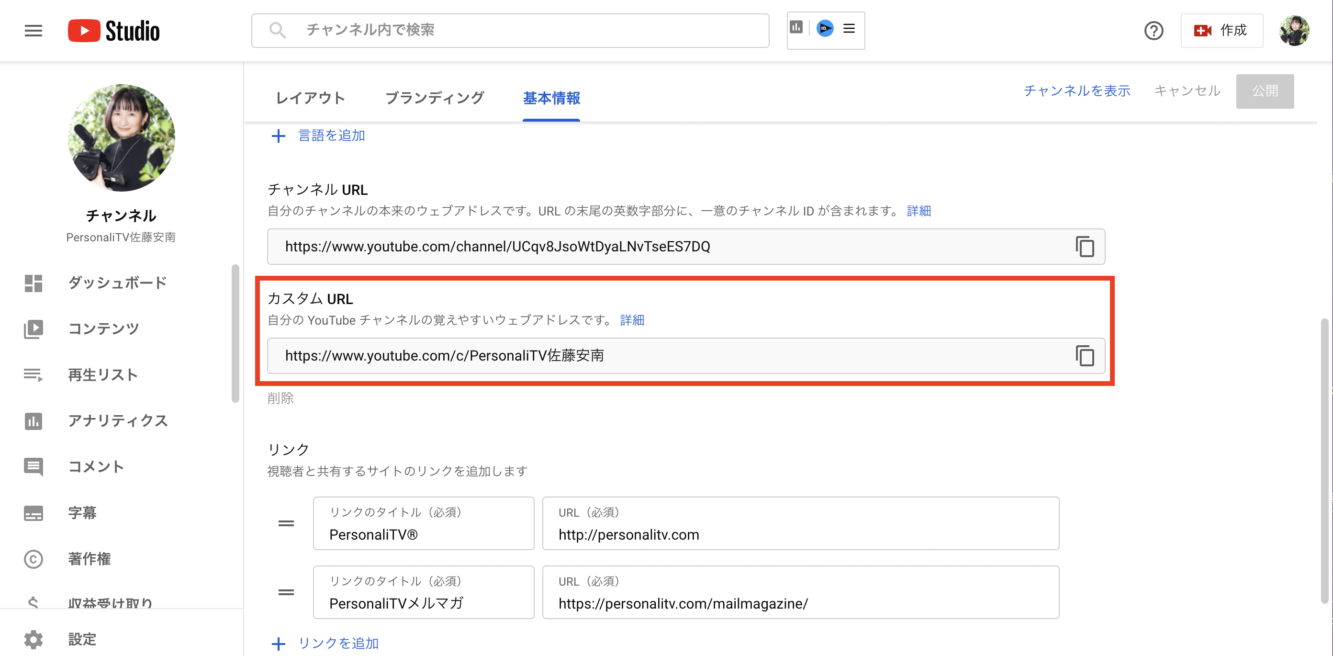Open the bar chart extension icon
The image size is (1333, 656).
pyautogui.click(x=796, y=27)
